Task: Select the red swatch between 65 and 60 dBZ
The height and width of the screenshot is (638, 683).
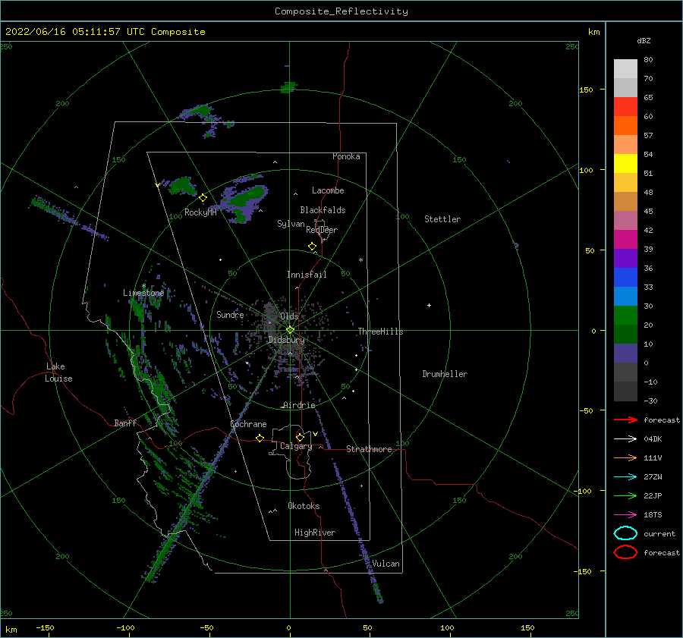Action: (625, 107)
